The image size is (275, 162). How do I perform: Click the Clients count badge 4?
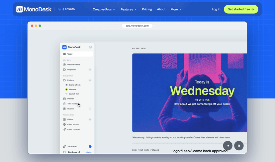90,119
